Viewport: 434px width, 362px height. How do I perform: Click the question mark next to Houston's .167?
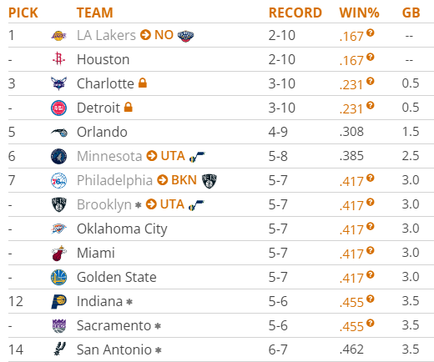click(x=370, y=57)
